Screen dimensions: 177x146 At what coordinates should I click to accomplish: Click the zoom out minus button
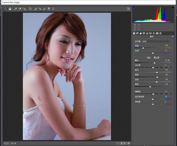click(5, 144)
